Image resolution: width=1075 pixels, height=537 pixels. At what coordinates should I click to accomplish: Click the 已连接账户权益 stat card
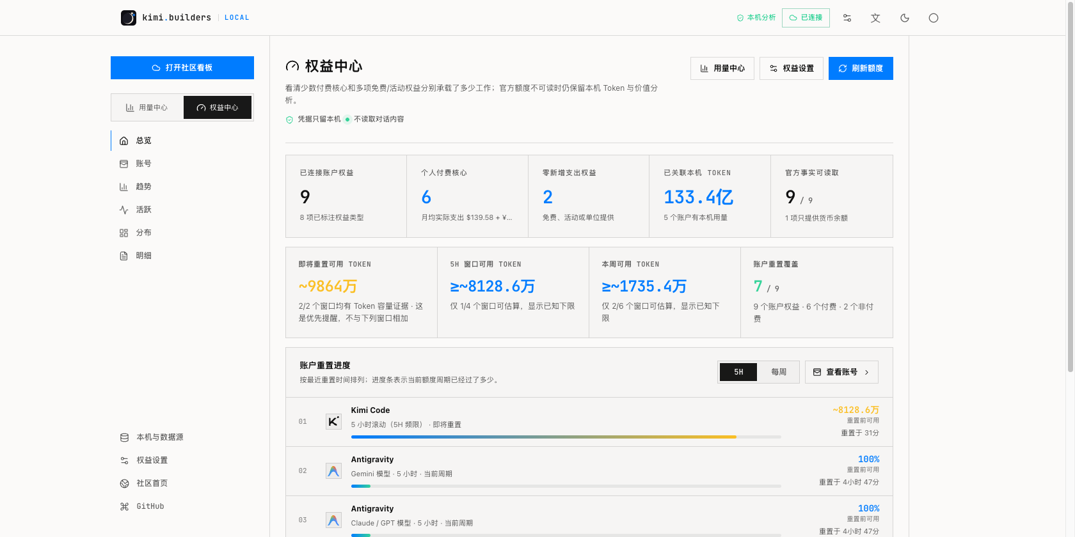[x=346, y=196]
